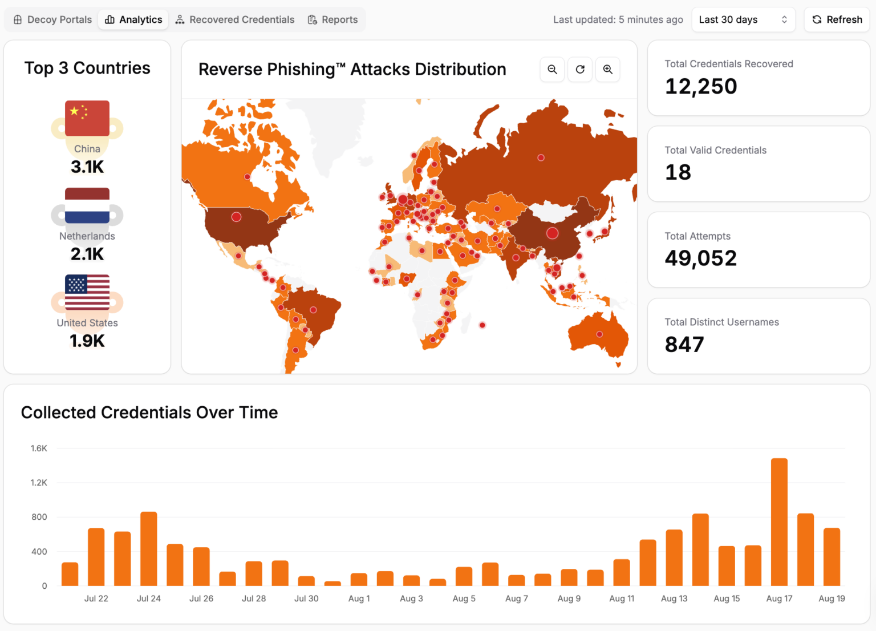Click the map reset rotation icon

click(x=580, y=70)
